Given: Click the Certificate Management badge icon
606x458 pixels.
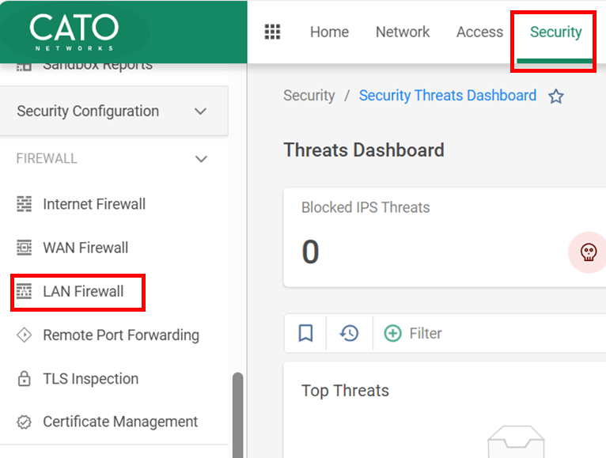Looking at the screenshot, I should [x=24, y=422].
